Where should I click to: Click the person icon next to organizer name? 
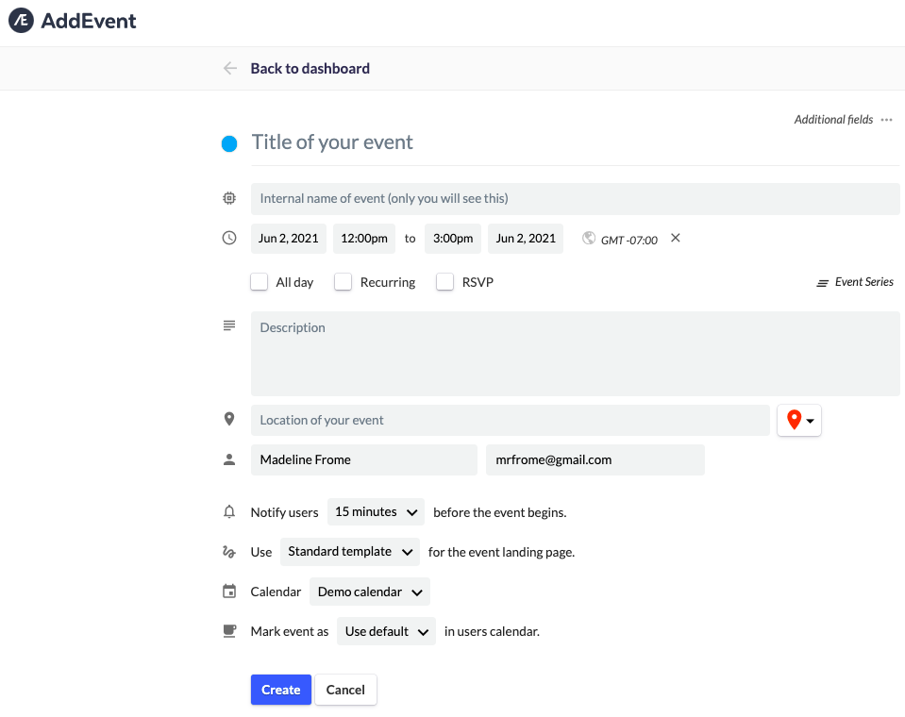click(228, 459)
